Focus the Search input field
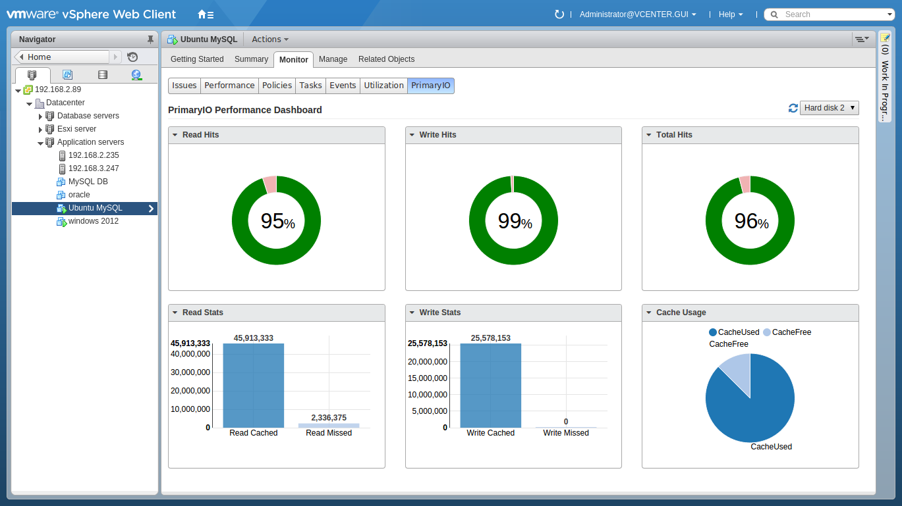The height and width of the screenshot is (506, 902). (832, 14)
